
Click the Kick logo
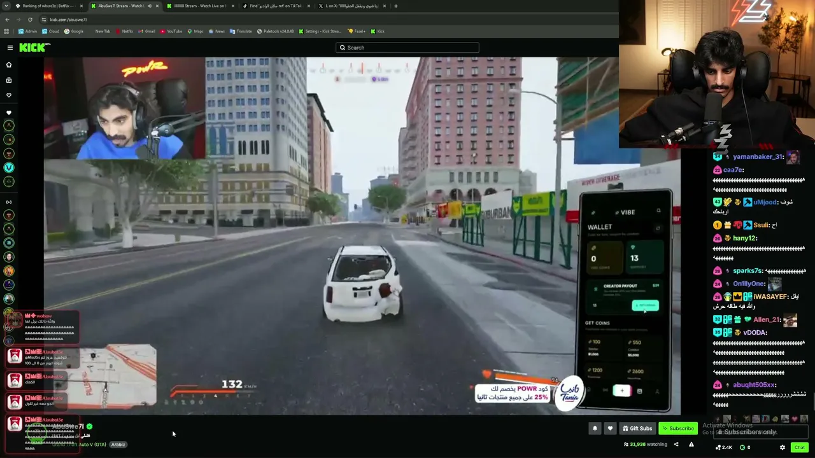pos(34,48)
